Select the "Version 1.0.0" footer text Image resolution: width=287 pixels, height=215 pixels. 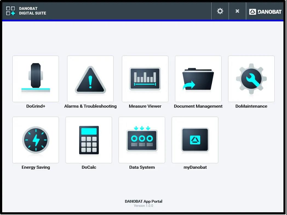click(143, 206)
